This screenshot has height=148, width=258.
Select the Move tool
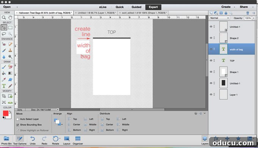[4, 28]
